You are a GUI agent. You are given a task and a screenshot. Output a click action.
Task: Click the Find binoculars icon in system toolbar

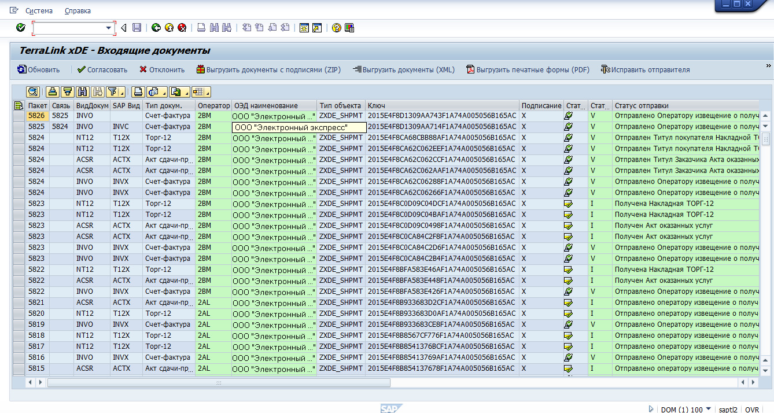(x=214, y=28)
